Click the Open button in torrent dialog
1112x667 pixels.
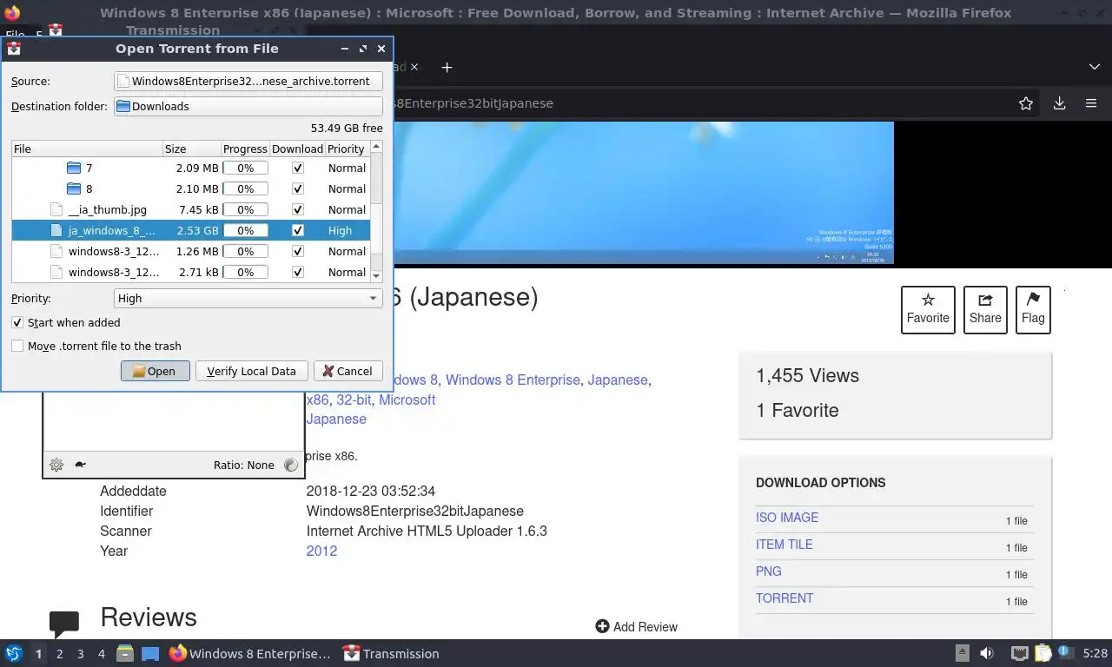tap(156, 371)
